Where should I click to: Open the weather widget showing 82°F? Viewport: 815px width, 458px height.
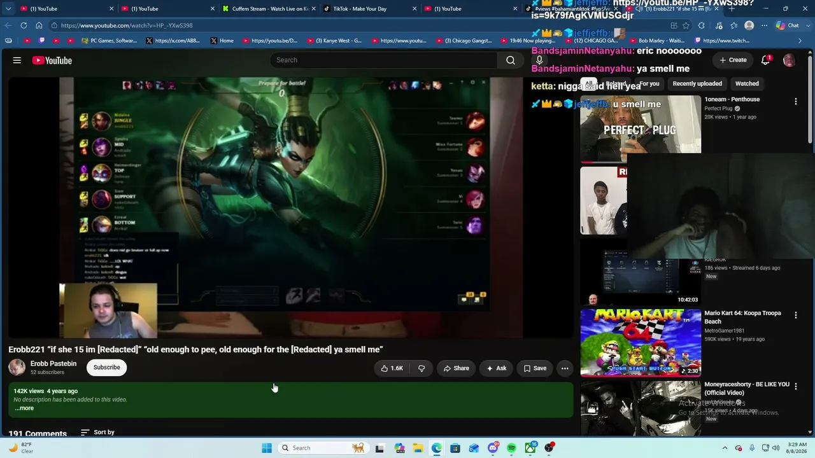point(20,448)
